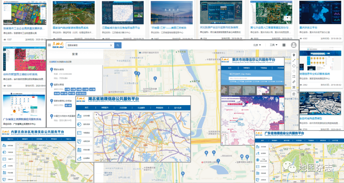Open the 地理信息专业知识服务系统 card link
344x183 pixels.
pyautogui.click(x=315, y=74)
